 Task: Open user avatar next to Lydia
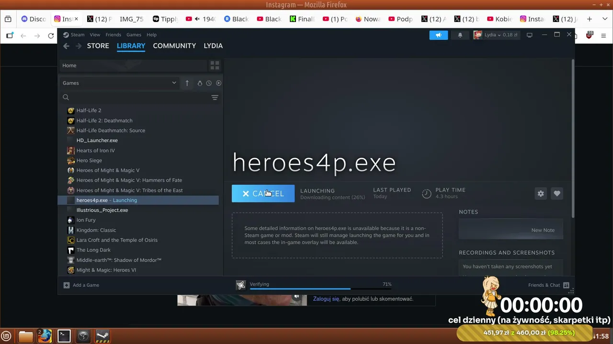point(477,35)
